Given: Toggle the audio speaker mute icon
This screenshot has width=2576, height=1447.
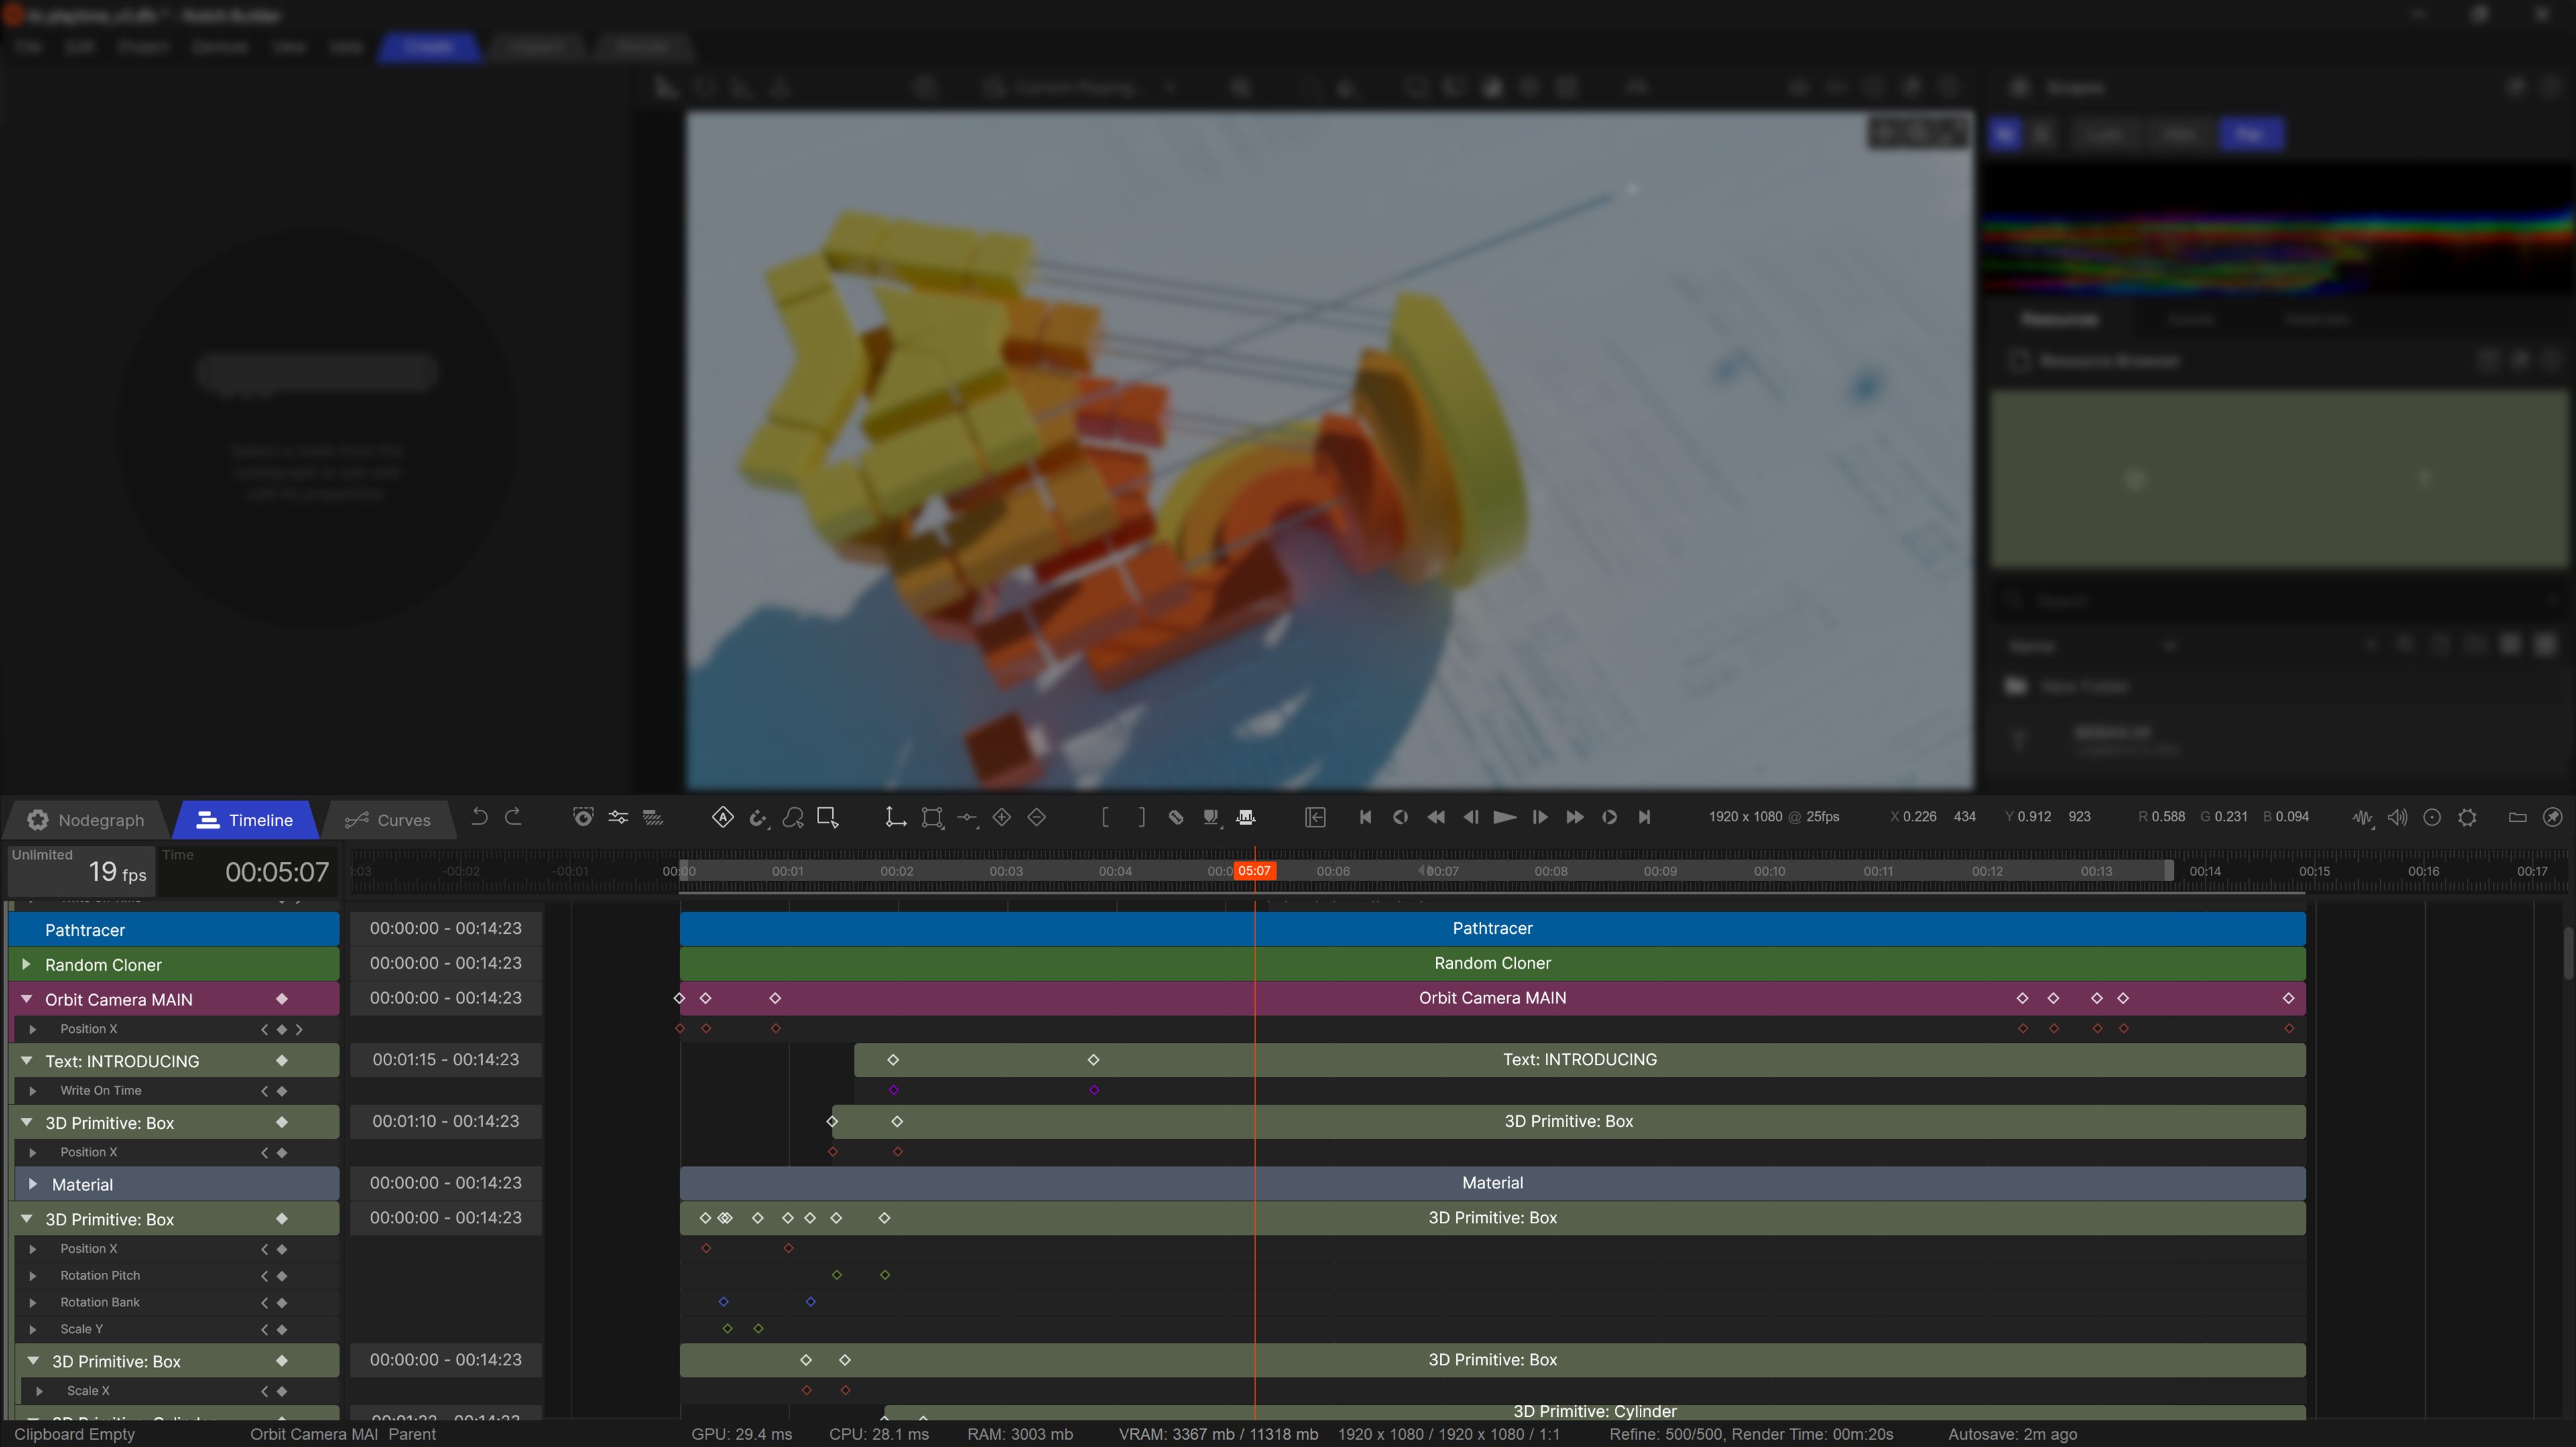Looking at the screenshot, I should point(2397,817).
